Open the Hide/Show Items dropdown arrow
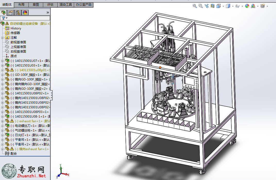The width and height of the screenshot is (276, 180). (242, 6)
